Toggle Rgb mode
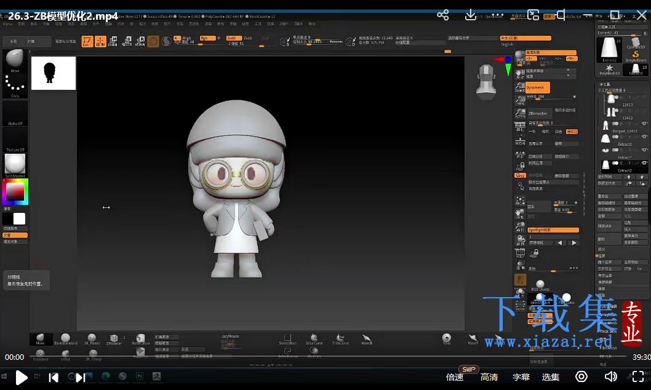The height and width of the screenshot is (390, 651). [x=207, y=38]
